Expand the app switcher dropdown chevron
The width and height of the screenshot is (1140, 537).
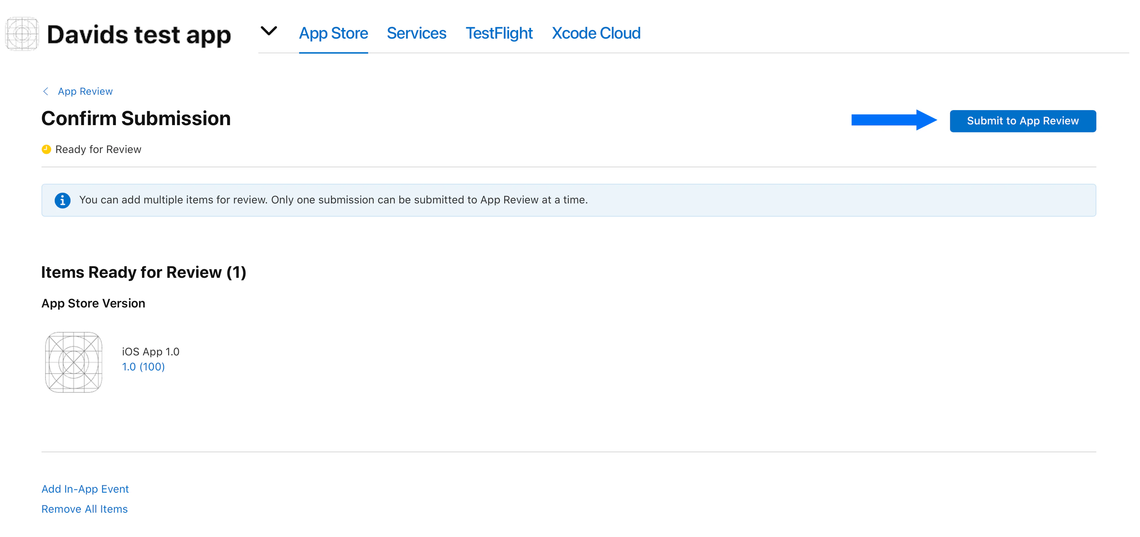269,31
